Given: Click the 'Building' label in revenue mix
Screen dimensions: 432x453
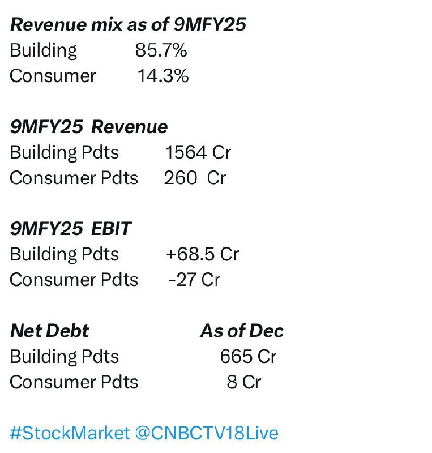Looking at the screenshot, I should pos(44,51).
